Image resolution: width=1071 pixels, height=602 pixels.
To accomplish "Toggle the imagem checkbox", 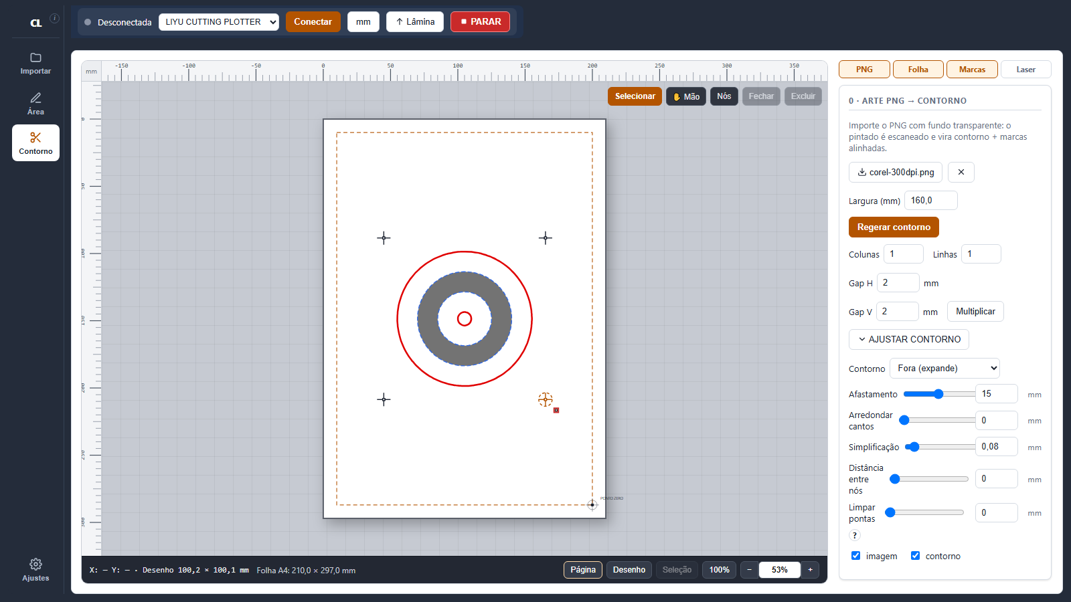I will coord(855,556).
